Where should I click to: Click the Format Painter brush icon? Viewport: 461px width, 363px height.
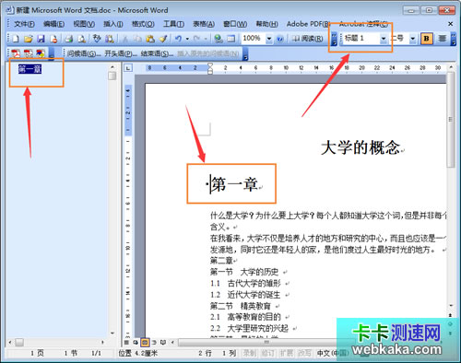point(163,39)
